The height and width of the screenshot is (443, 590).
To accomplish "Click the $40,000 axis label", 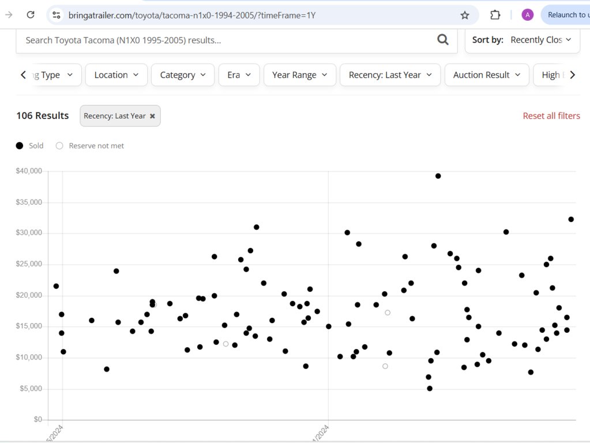I will coord(29,171).
